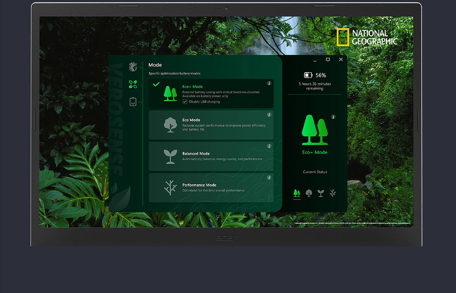Click 'Reduces system performance' description text
Image resolution: width=456 pixels, height=293 pixels.
coord(224,127)
